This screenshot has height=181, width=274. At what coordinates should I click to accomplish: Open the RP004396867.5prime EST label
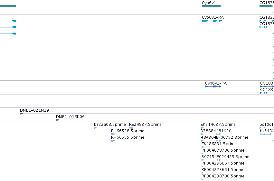coord(223,163)
